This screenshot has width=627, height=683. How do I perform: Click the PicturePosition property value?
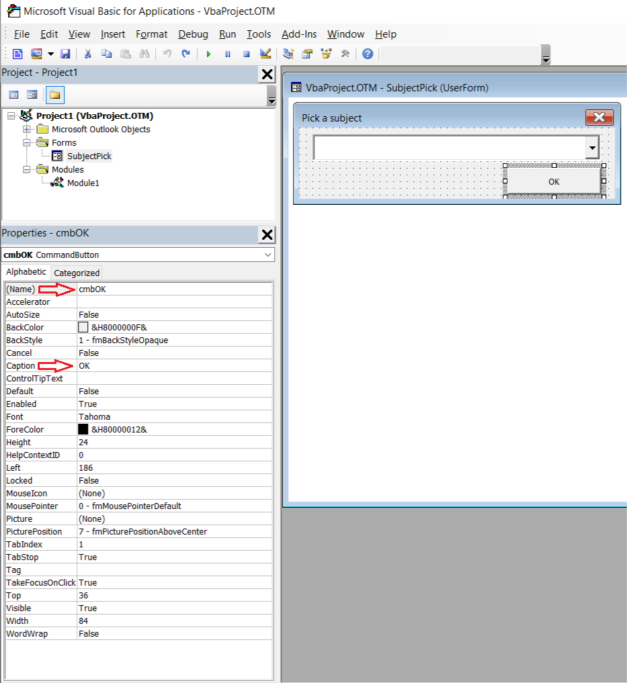[175, 531]
